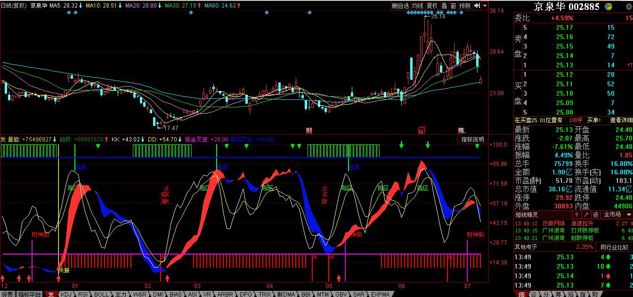This screenshot has height=297, width=633.
Task: Click 同行业比较 industry comparison button
Action: click(x=614, y=247)
